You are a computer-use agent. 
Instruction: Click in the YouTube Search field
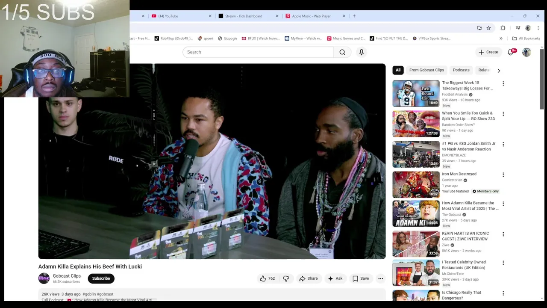click(x=258, y=52)
